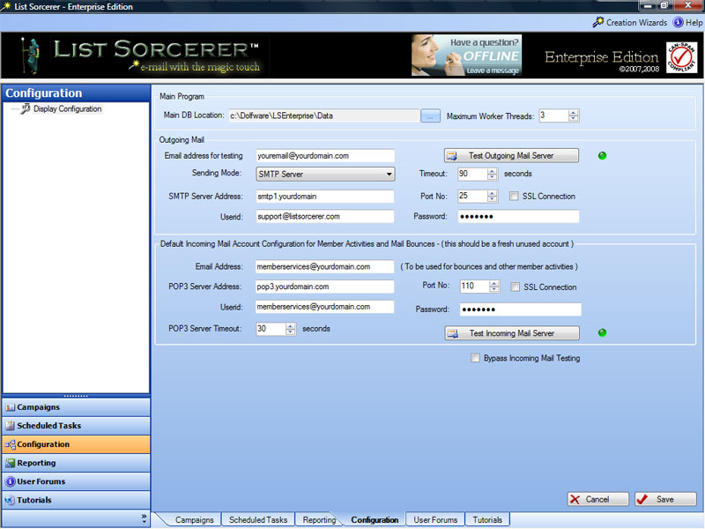Viewport: 705px width, 529px height.
Task: Focus the SMTP Server Address field
Action: click(325, 196)
